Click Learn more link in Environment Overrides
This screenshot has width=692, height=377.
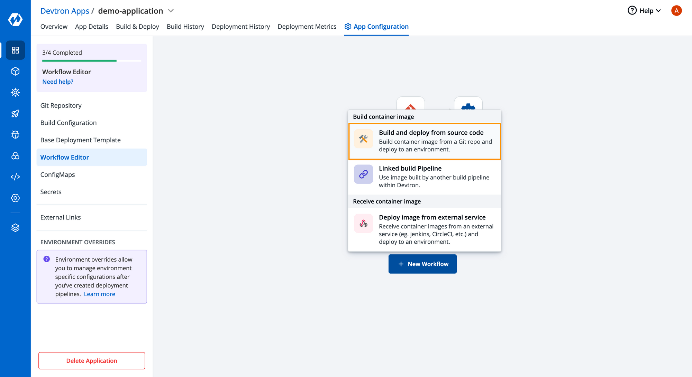(99, 293)
